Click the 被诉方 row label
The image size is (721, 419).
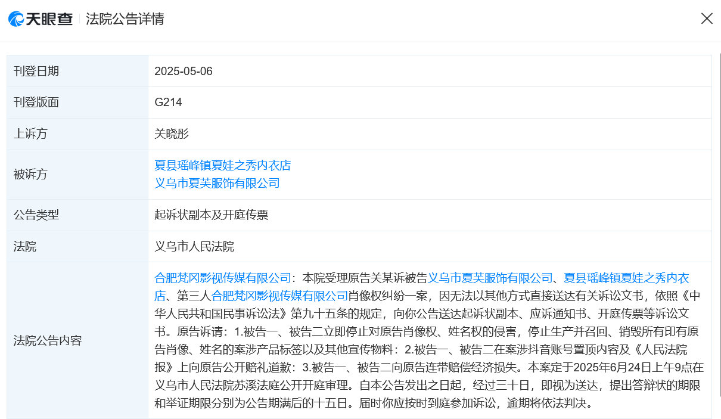30,174
